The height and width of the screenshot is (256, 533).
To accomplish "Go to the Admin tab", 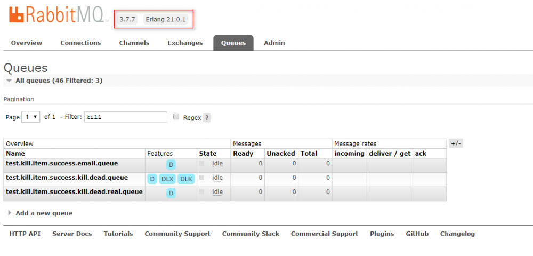I will tap(274, 43).
